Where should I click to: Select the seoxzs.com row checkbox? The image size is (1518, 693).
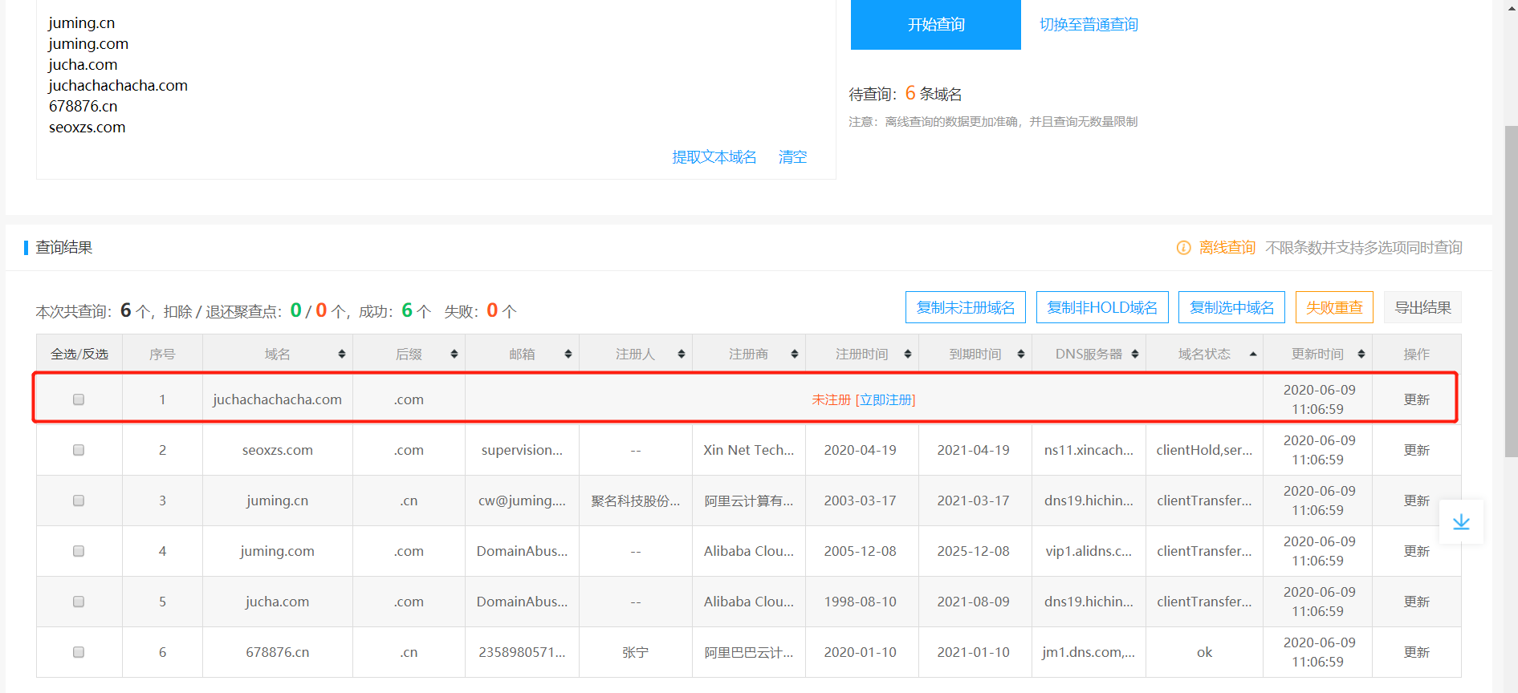[x=79, y=450]
